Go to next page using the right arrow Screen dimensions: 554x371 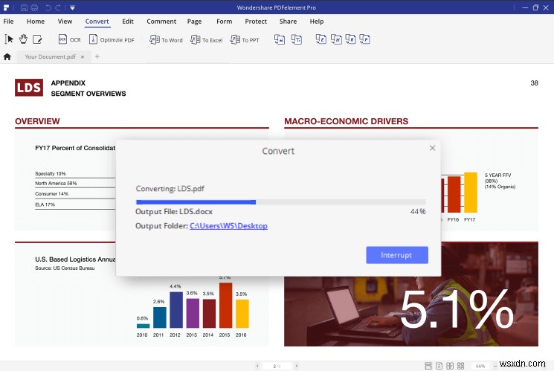[x=295, y=366]
